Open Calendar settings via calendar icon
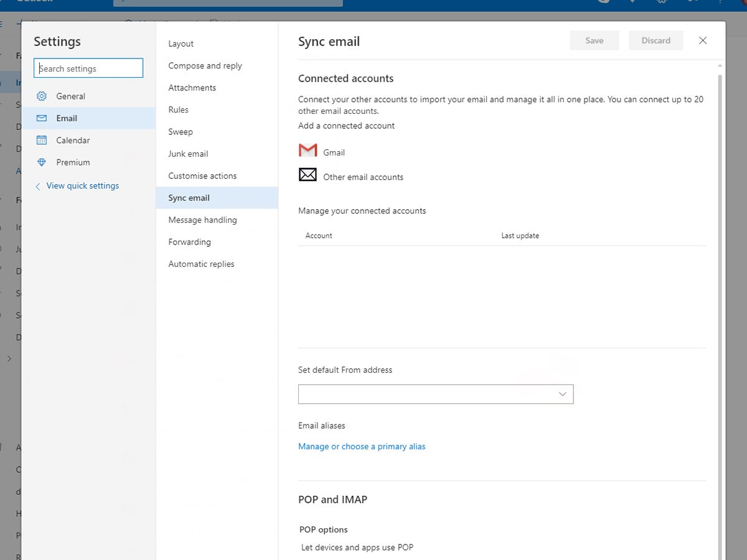Screen dimensions: 747x560 point(42,140)
